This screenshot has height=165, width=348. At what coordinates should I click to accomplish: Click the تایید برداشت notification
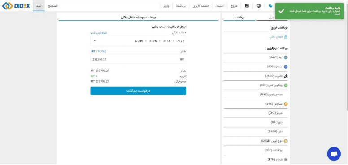(309, 11)
